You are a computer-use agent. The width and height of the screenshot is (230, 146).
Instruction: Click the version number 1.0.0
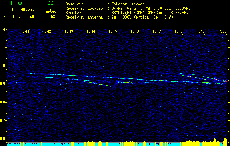(x=50, y=3)
